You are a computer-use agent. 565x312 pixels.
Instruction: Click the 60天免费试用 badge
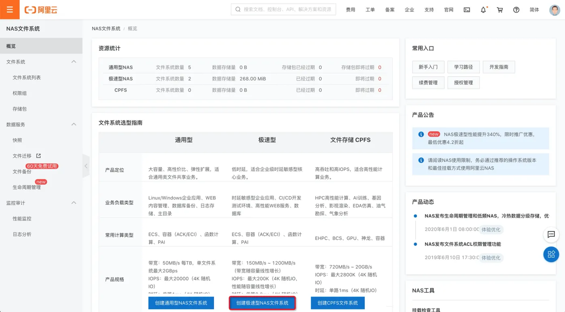point(42,166)
